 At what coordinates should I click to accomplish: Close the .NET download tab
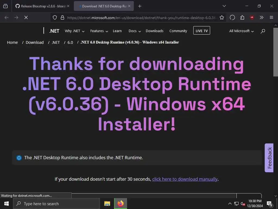click(x=129, y=6)
